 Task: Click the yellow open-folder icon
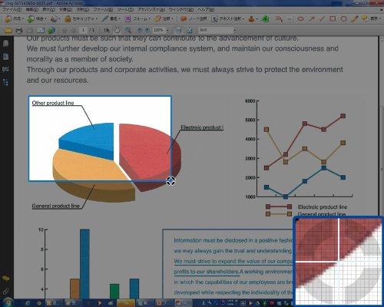(x=8, y=30)
